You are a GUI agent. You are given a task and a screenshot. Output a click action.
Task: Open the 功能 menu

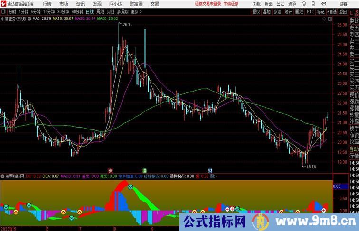coord(256,4)
